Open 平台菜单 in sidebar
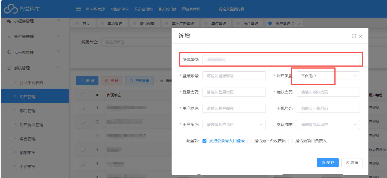387x178 pixels. point(35,167)
